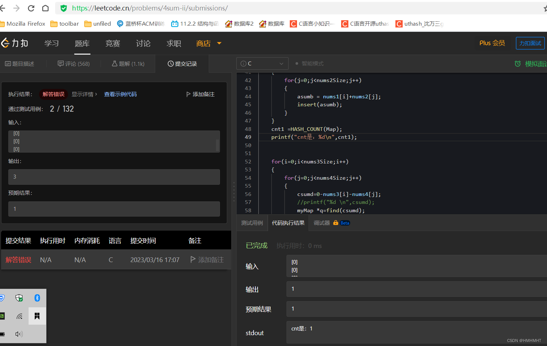Click the Bluetooth tray icon
547x346 pixels.
click(37, 298)
